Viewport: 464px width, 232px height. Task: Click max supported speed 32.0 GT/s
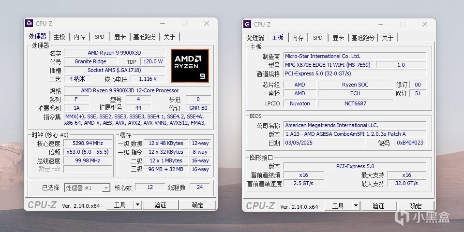[406, 183]
